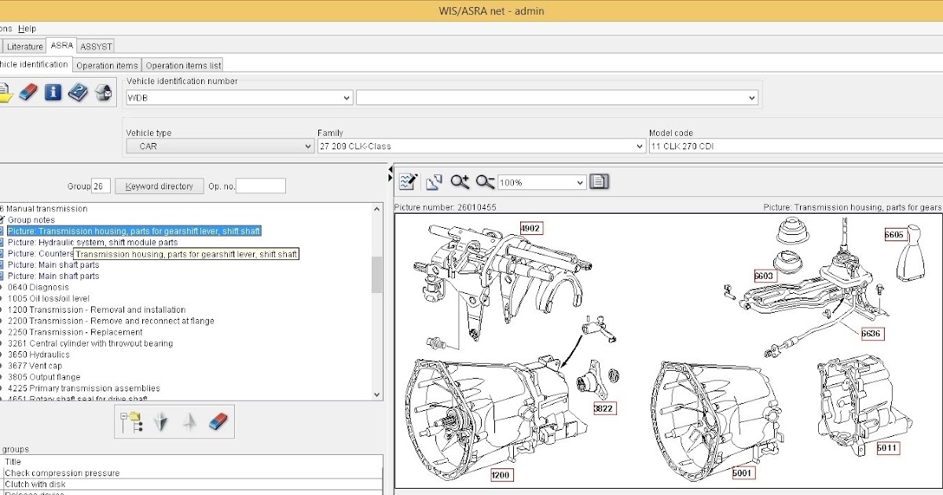Click the up arrow icon below the operations list
Image resolution: width=943 pixels, height=495 pixels.
pos(189,422)
